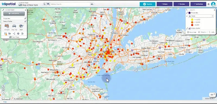Click the share map icon
Screen dimensions: 217x104
pos(14,34)
